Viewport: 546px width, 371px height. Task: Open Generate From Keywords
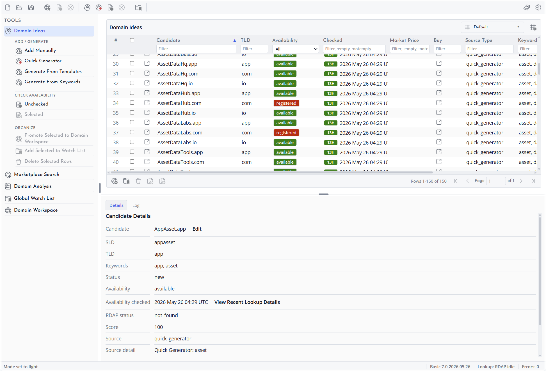coord(52,82)
